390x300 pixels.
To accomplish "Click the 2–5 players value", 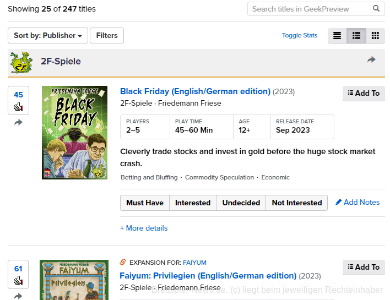I will pyautogui.click(x=133, y=130).
